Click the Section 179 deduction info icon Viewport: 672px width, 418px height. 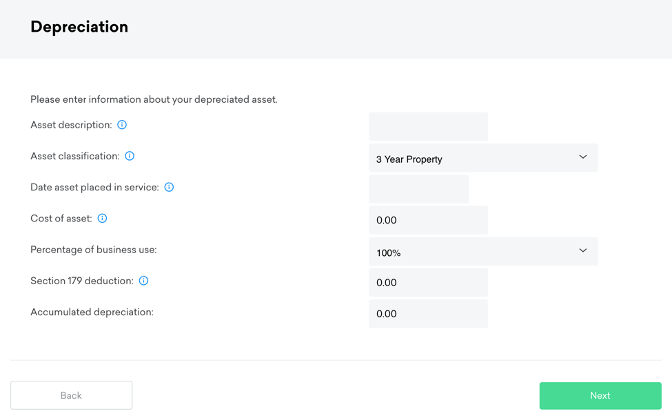[143, 281]
